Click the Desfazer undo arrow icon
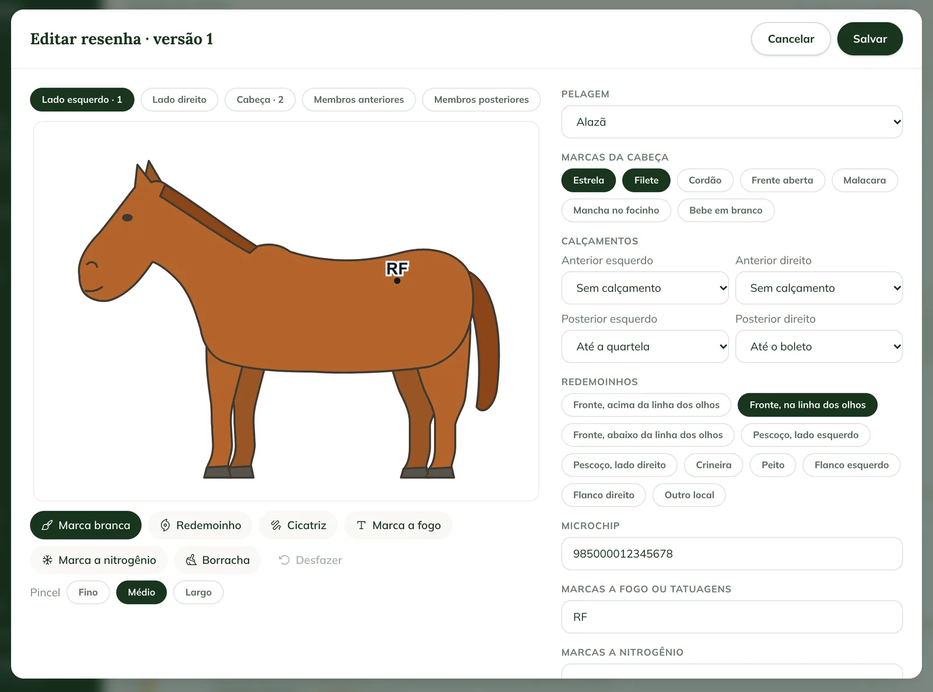 click(284, 560)
